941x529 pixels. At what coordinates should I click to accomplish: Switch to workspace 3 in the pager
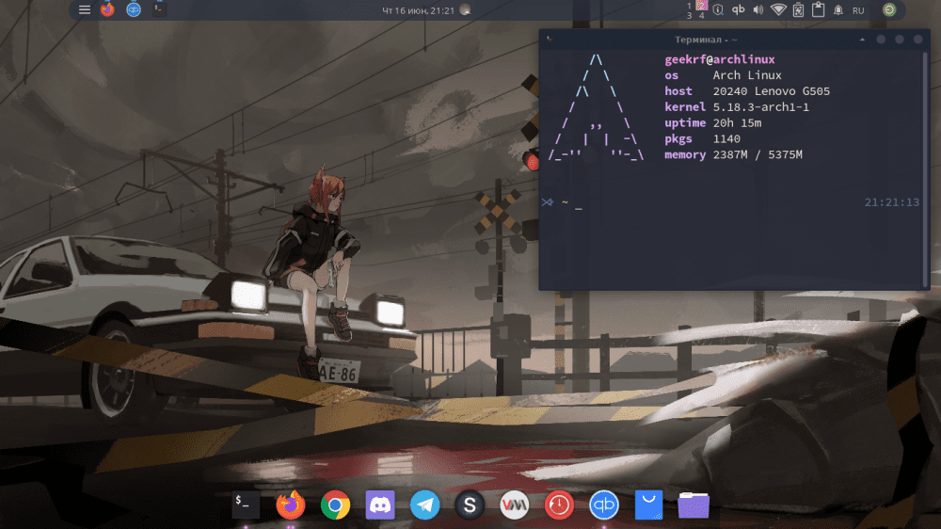(689, 15)
